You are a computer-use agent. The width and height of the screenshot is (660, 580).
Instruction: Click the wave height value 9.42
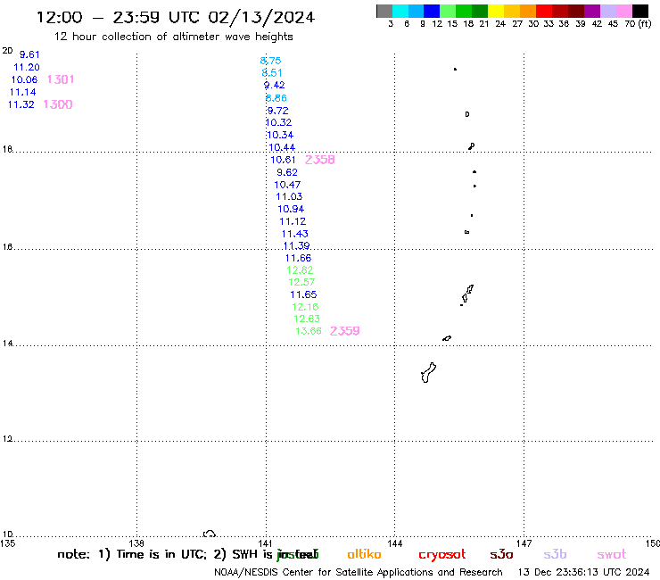pyautogui.click(x=275, y=85)
